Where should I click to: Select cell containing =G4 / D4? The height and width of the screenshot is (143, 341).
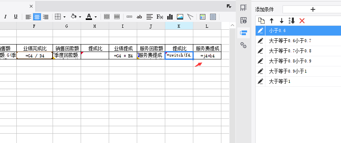click(35, 55)
